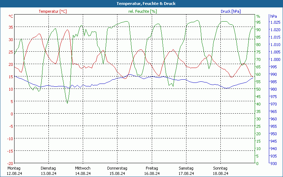
Task: Click the date "12.08.24"
Action: (x=15, y=173)
